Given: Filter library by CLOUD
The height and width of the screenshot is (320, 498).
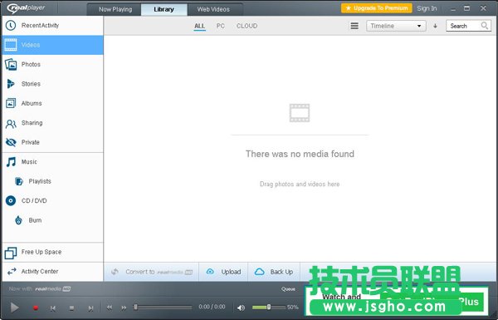Looking at the screenshot, I should click(x=247, y=26).
